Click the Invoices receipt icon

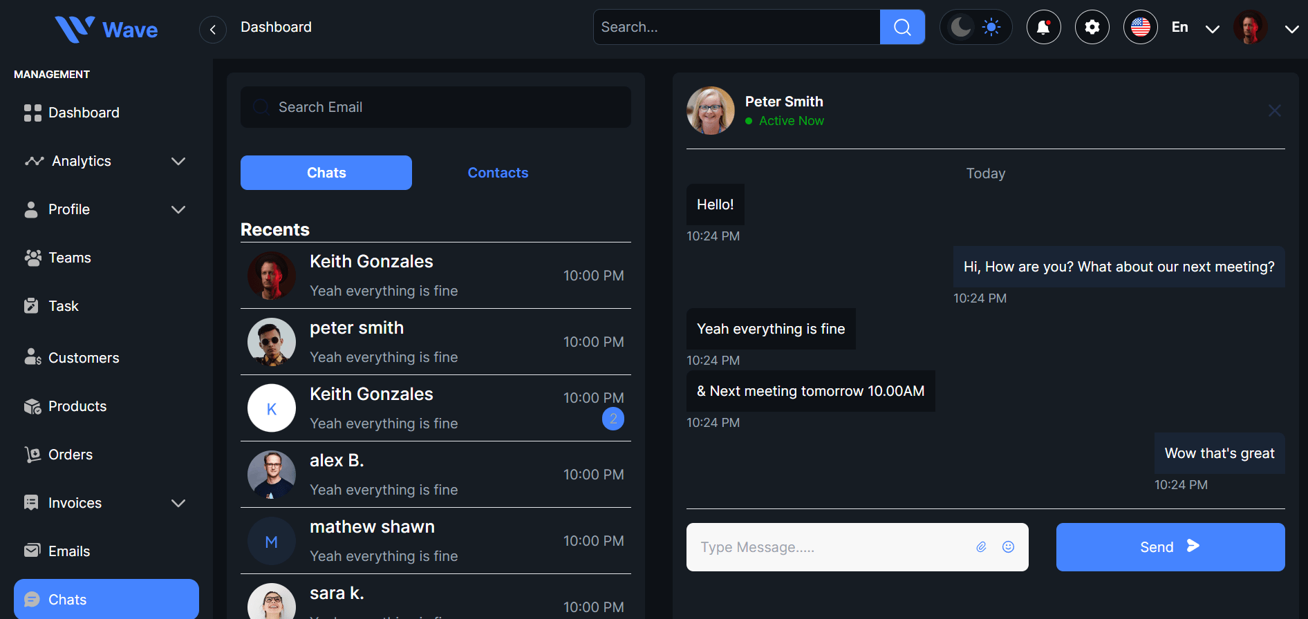click(31, 503)
